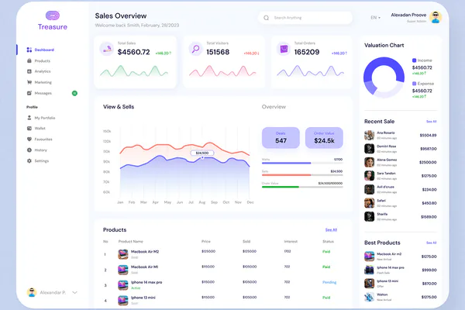The height and width of the screenshot is (310, 465).
Task: Click the Treasure logo icon
Action: pyautogui.click(x=53, y=15)
